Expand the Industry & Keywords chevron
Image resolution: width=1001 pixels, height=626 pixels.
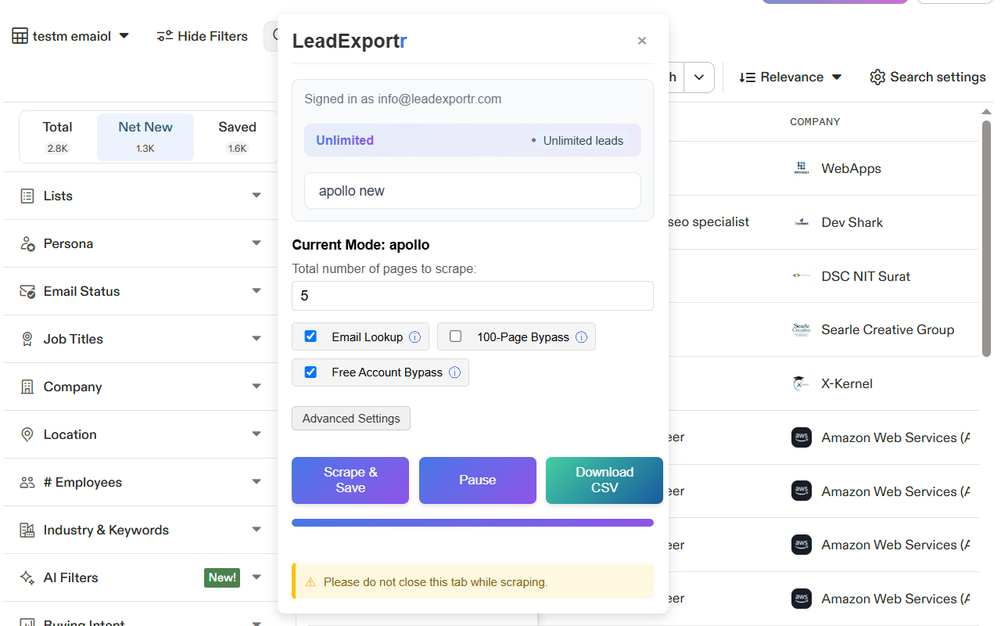[257, 530]
